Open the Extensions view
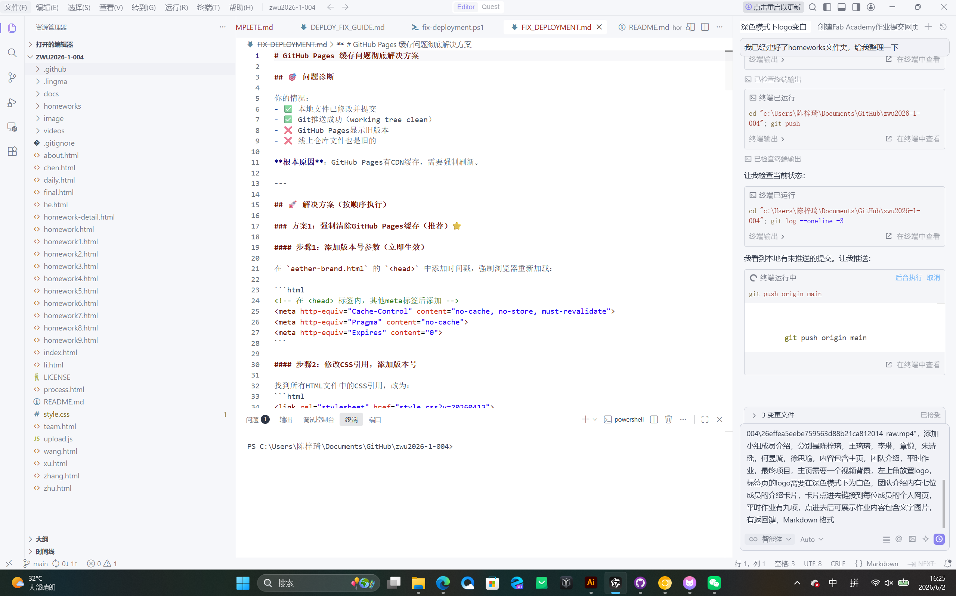The width and height of the screenshot is (956, 596). (12, 151)
